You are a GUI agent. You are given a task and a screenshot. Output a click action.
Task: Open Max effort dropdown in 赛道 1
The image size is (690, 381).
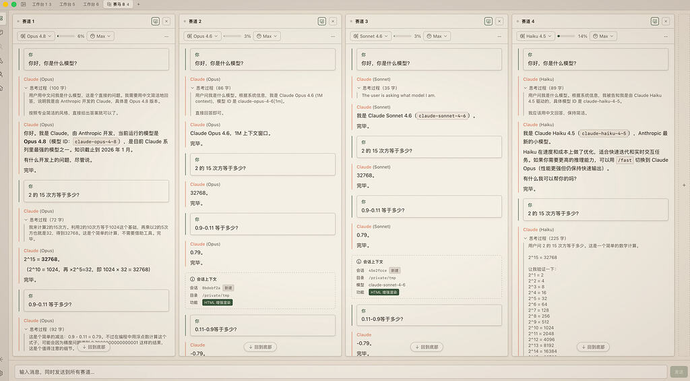101,36
